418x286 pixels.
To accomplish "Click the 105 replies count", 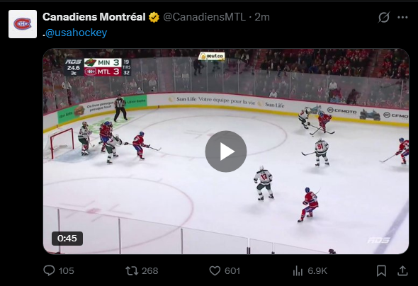I will point(66,271).
